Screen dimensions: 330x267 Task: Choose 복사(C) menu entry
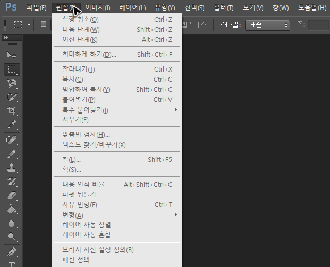[x=117, y=80]
